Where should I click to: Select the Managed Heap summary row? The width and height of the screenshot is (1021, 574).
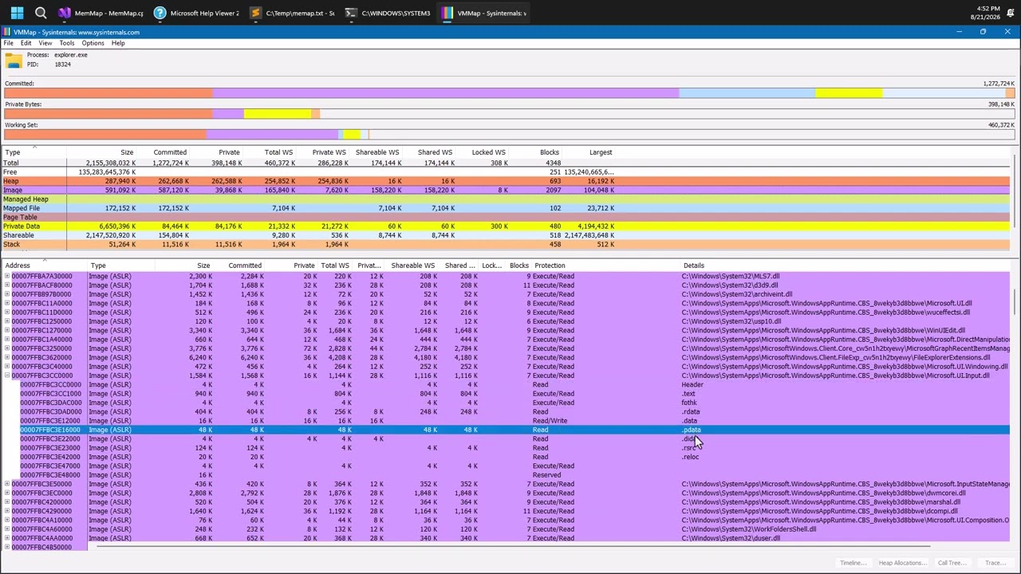click(507, 199)
